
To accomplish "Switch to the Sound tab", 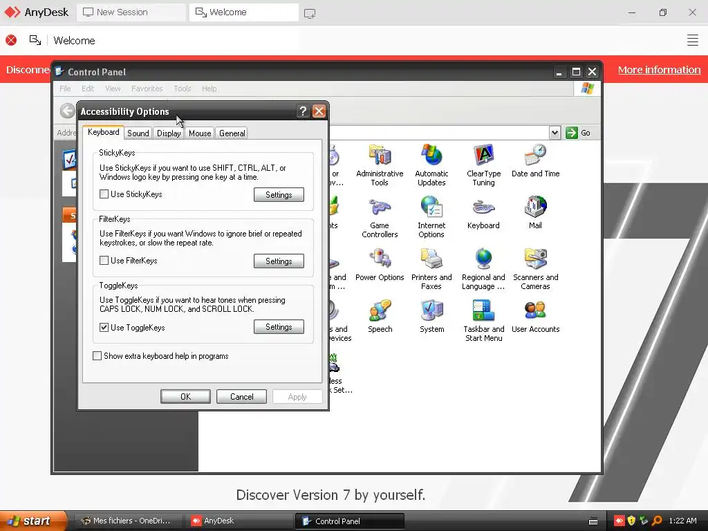I will tap(138, 133).
